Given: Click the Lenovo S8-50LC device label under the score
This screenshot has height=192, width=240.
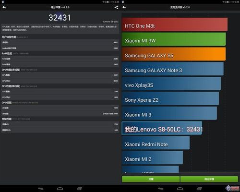Looking at the screenshot, I should click(111, 22).
